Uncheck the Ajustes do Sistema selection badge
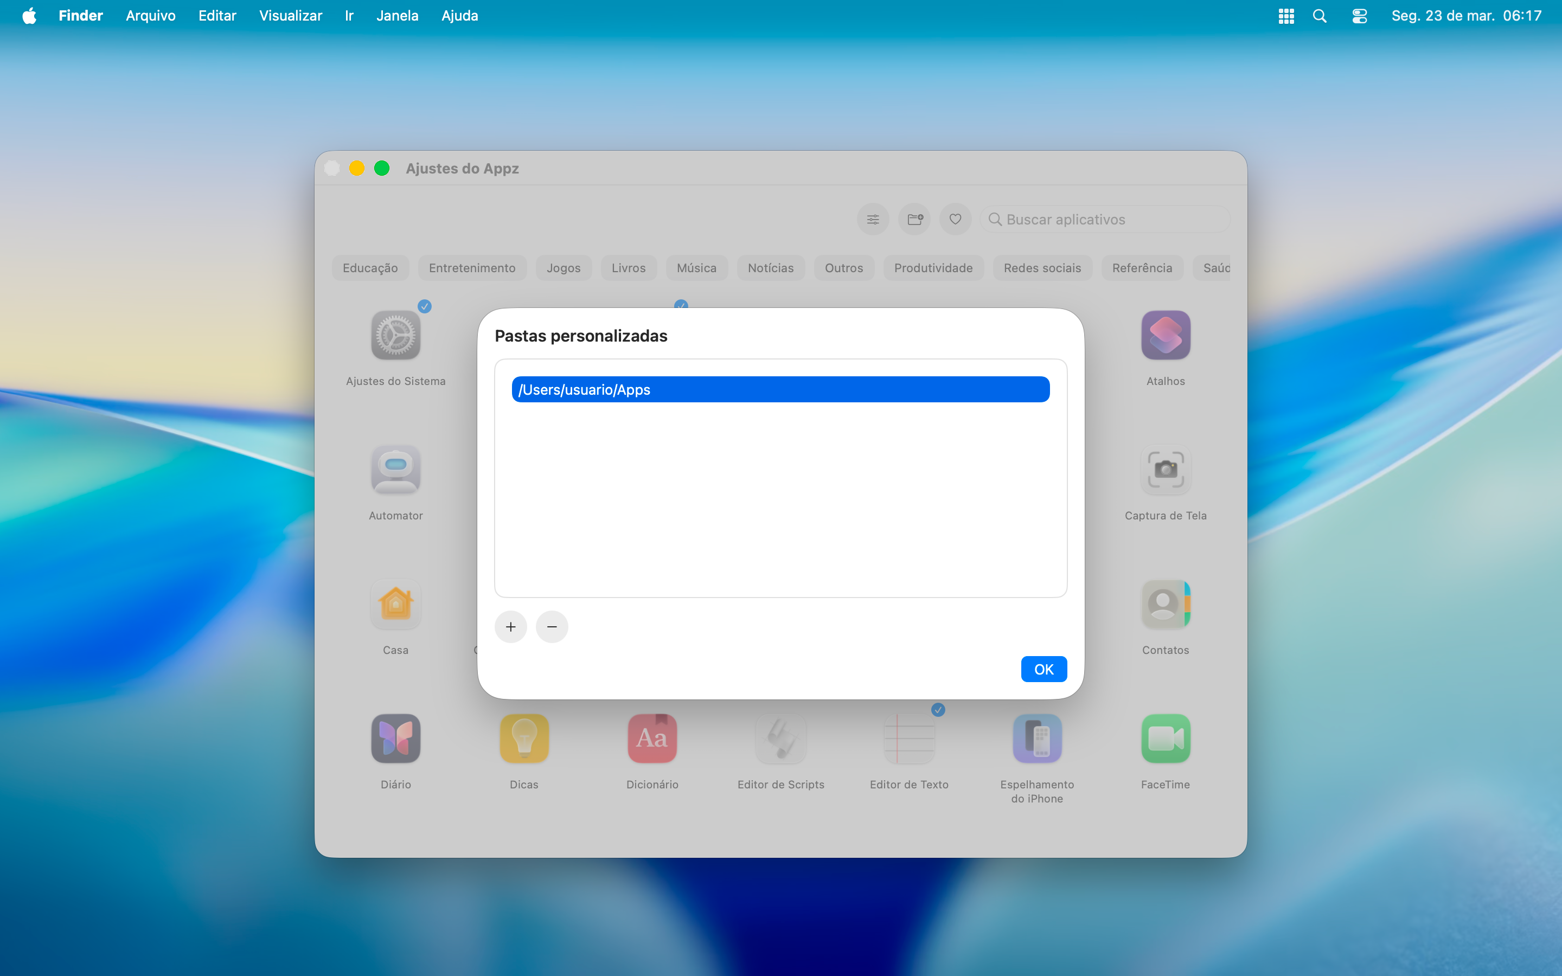The width and height of the screenshot is (1562, 976). click(x=425, y=306)
